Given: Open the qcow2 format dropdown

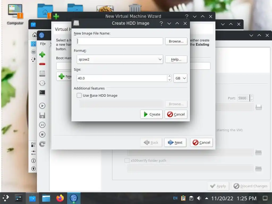Looking at the screenshot, I should pyautogui.click(x=120, y=59).
